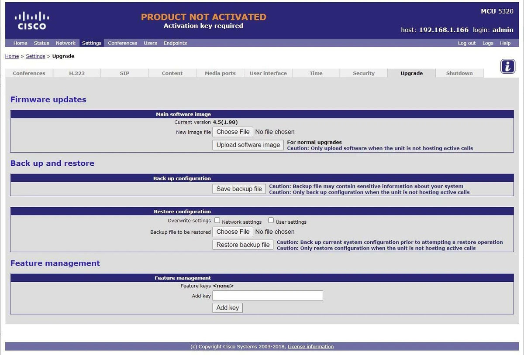524x355 pixels.
Task: Switch to the Security tab
Action: click(364, 73)
